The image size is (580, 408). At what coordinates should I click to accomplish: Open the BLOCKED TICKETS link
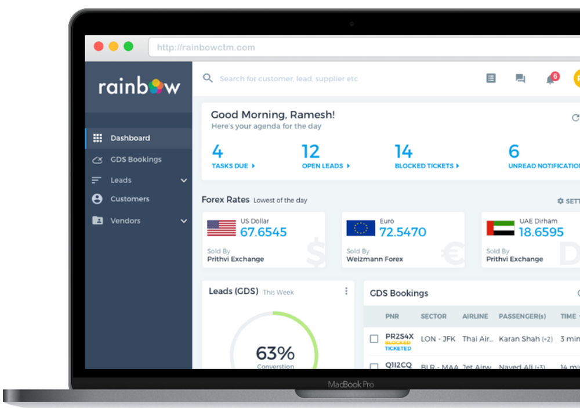[425, 165]
